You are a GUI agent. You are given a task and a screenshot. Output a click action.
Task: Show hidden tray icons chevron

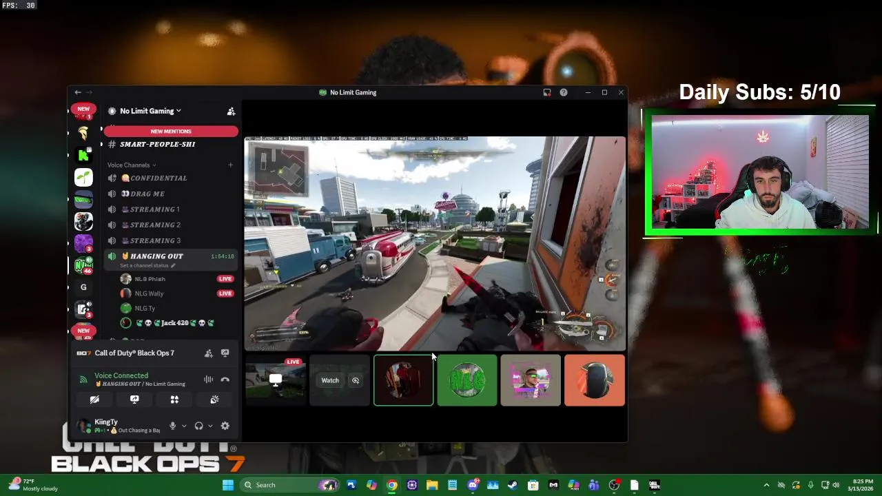(766, 485)
